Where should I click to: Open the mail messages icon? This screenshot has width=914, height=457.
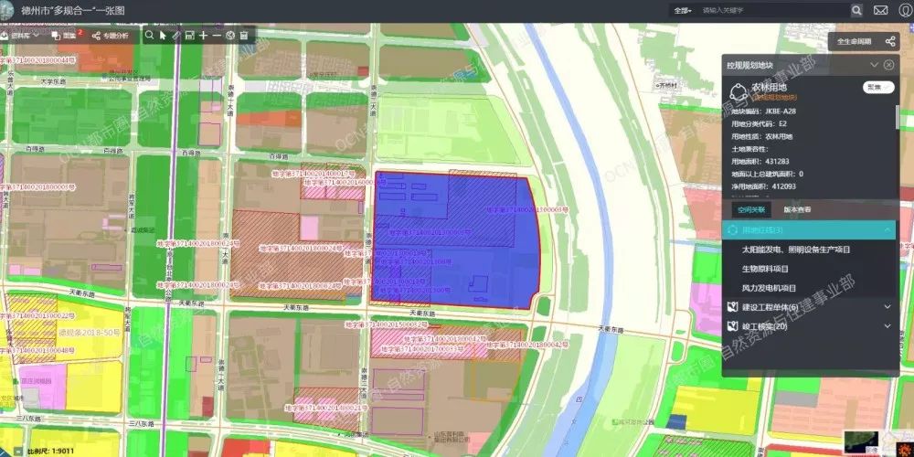[880, 10]
